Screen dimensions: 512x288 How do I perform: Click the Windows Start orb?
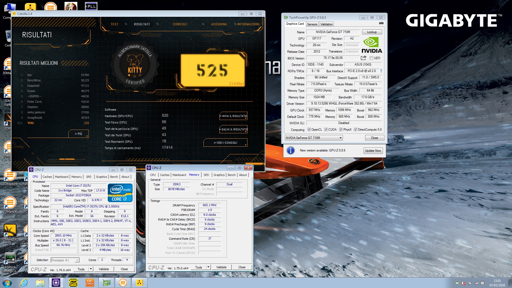7,282
